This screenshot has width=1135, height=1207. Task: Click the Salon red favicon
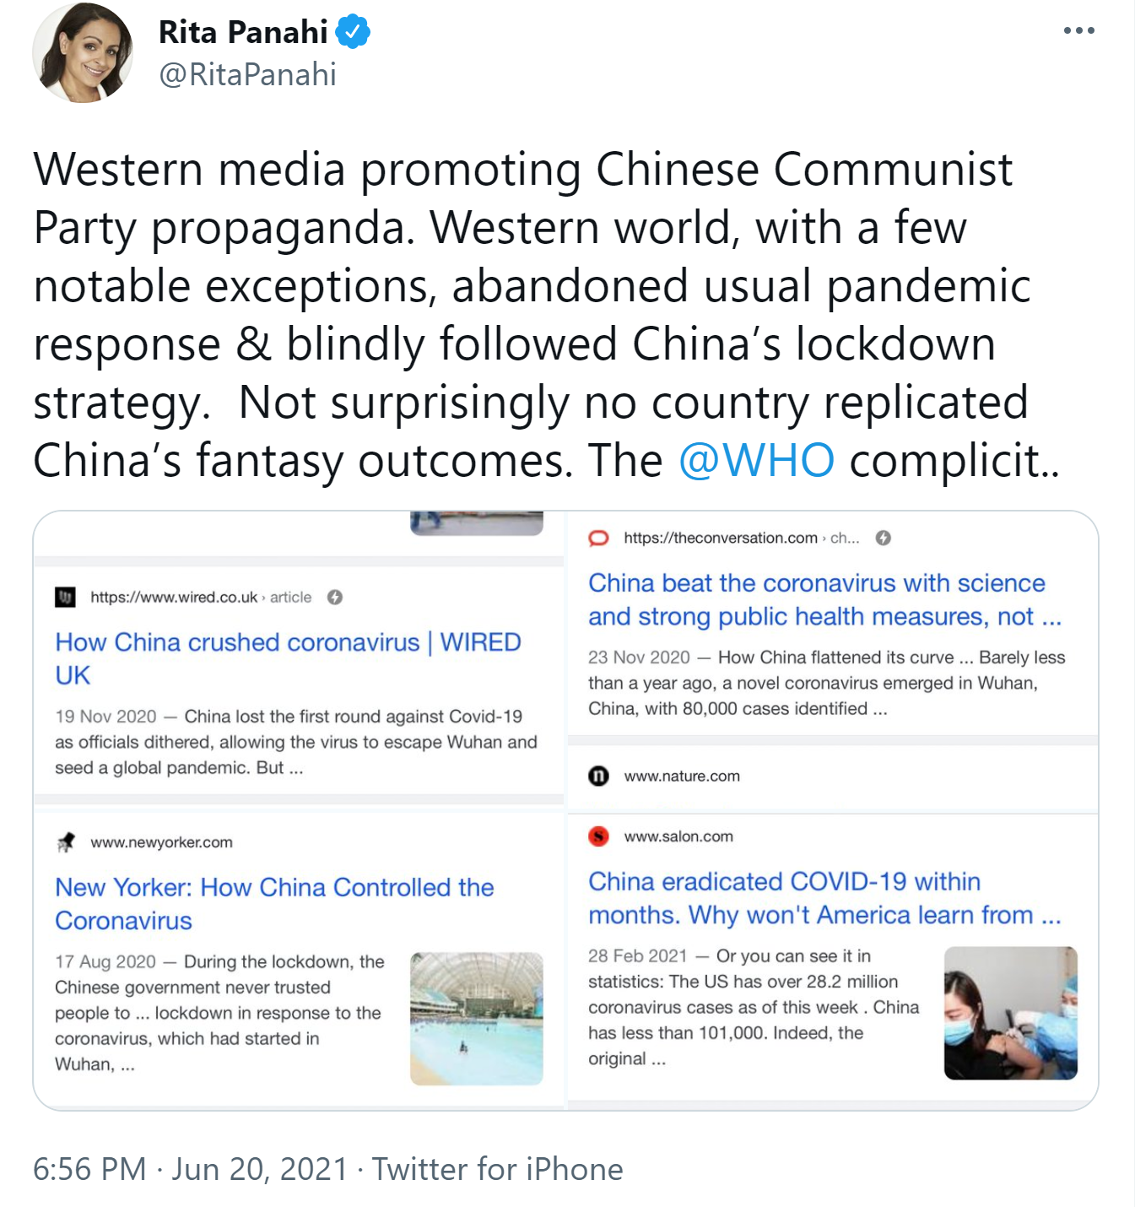(x=598, y=836)
